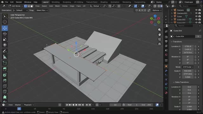203x114 pixels.
Task: Select the Extrude Region tool
Action: (5, 69)
